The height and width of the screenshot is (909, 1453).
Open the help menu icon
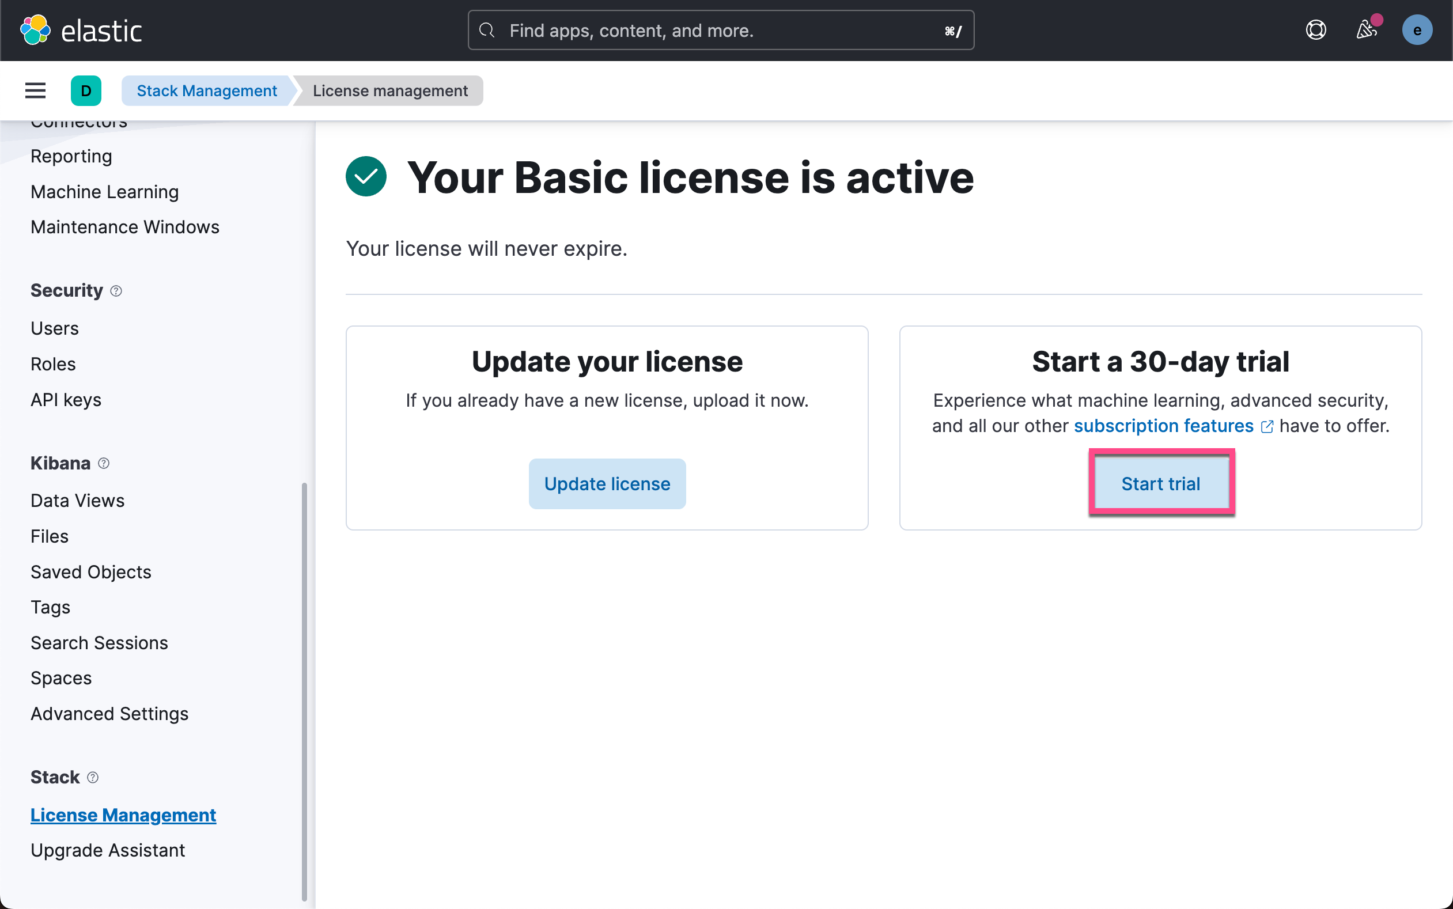1316,29
